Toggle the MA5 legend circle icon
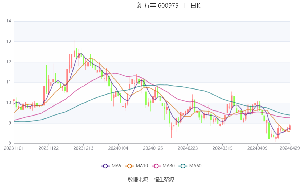The width and height of the screenshot is (302, 183). click(x=105, y=166)
